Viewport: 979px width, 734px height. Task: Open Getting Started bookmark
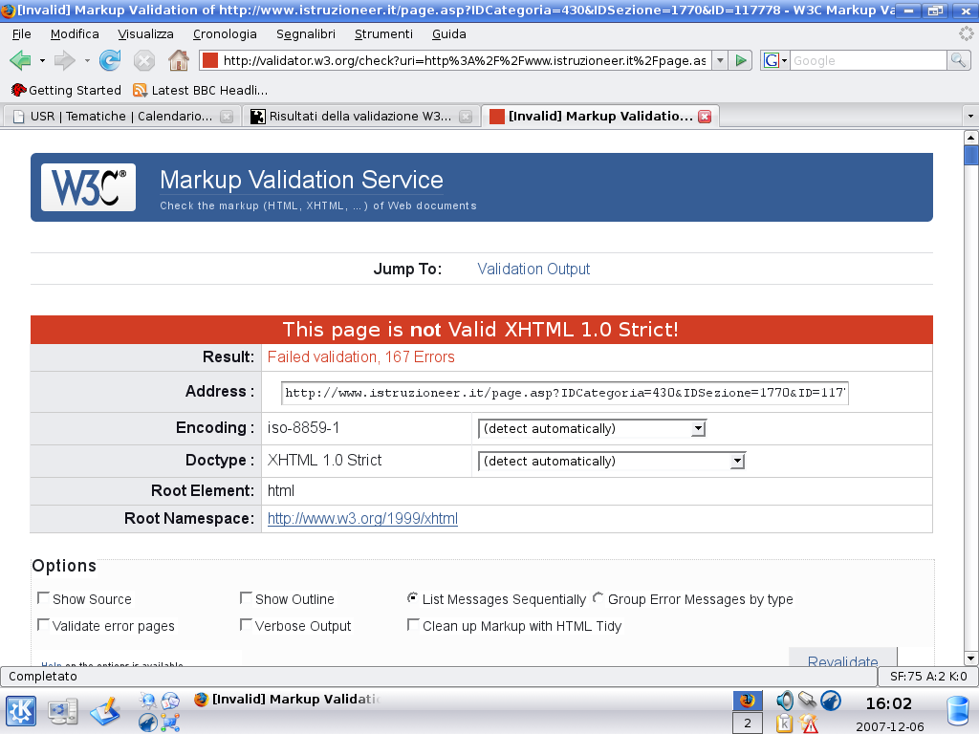66,91
